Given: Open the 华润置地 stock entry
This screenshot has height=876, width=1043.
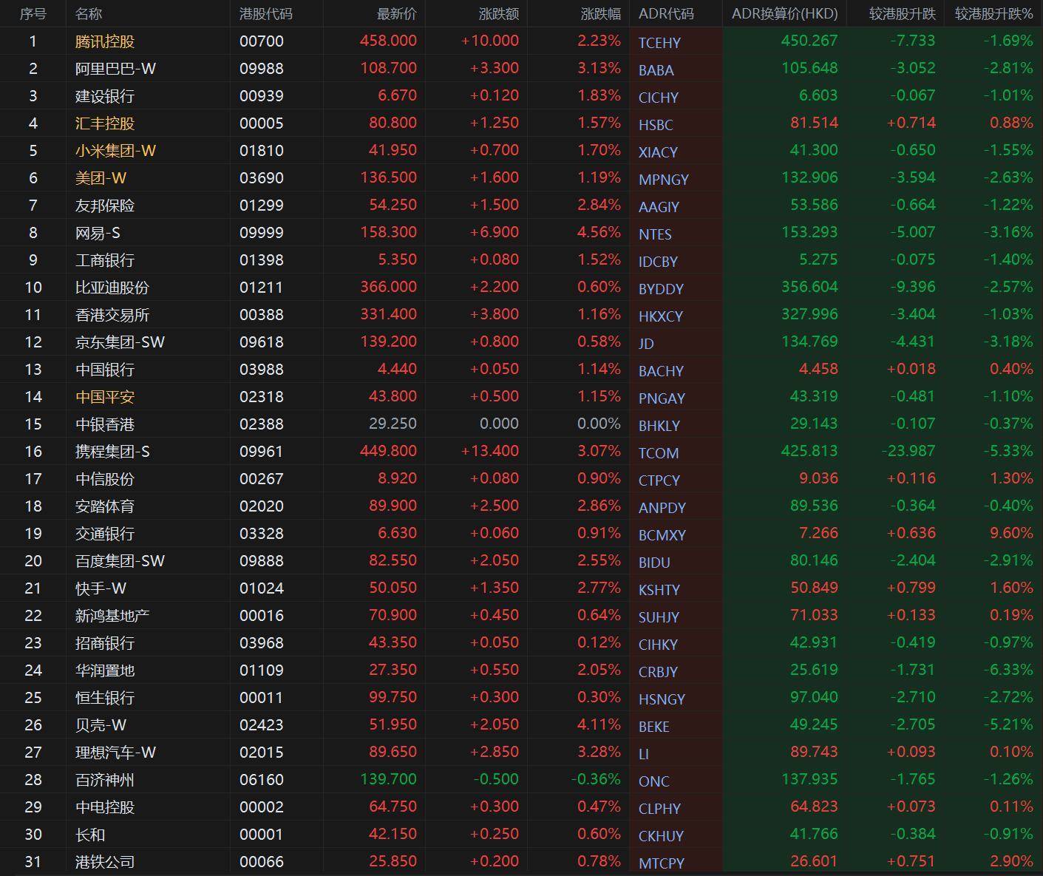Looking at the screenshot, I should [x=105, y=670].
